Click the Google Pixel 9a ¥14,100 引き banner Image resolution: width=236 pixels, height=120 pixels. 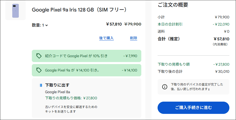(x=86, y=70)
